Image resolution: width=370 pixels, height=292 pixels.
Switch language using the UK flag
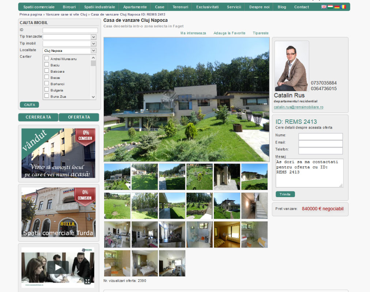click(x=324, y=7)
